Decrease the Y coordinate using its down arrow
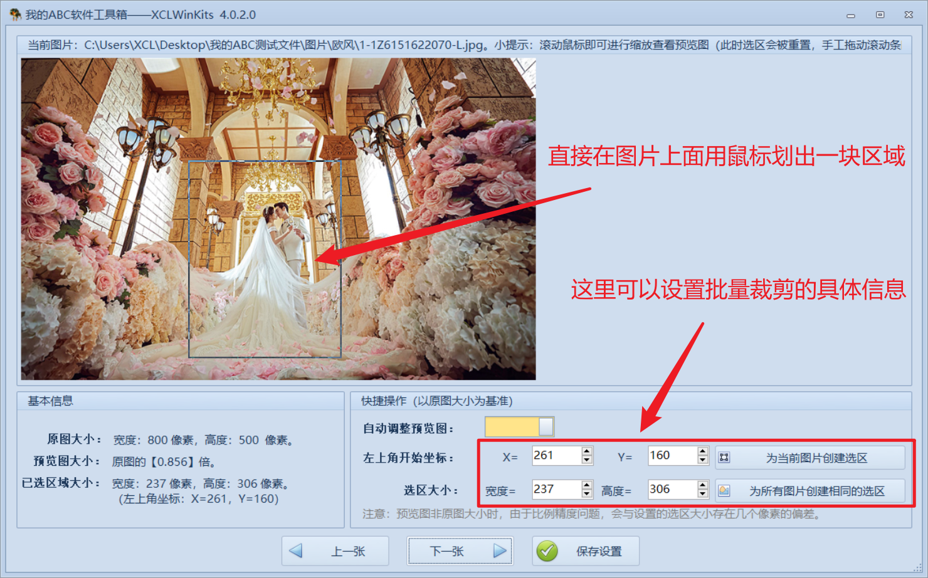The image size is (928, 578). click(x=702, y=460)
